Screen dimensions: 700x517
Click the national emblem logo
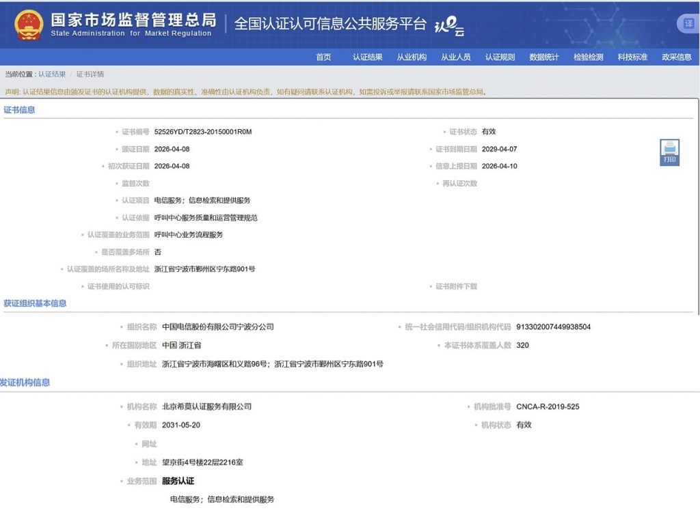(x=29, y=25)
